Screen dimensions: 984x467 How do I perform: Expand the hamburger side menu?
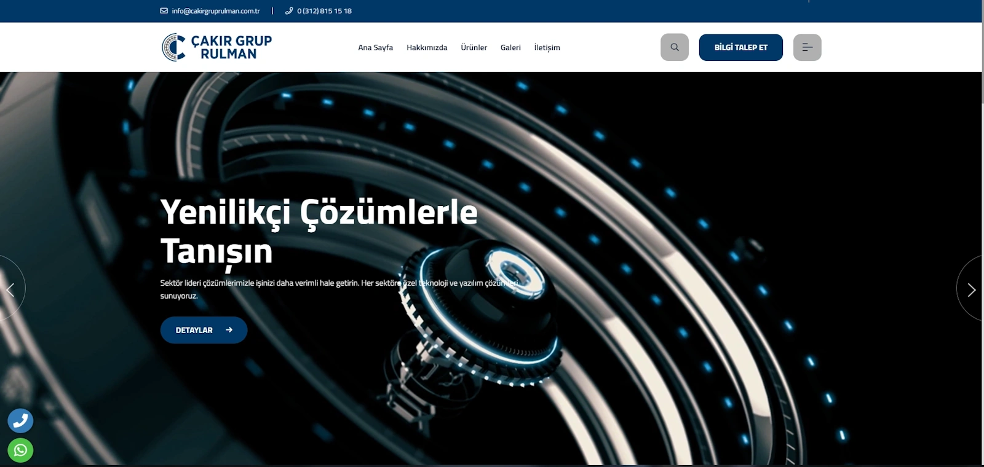(807, 47)
